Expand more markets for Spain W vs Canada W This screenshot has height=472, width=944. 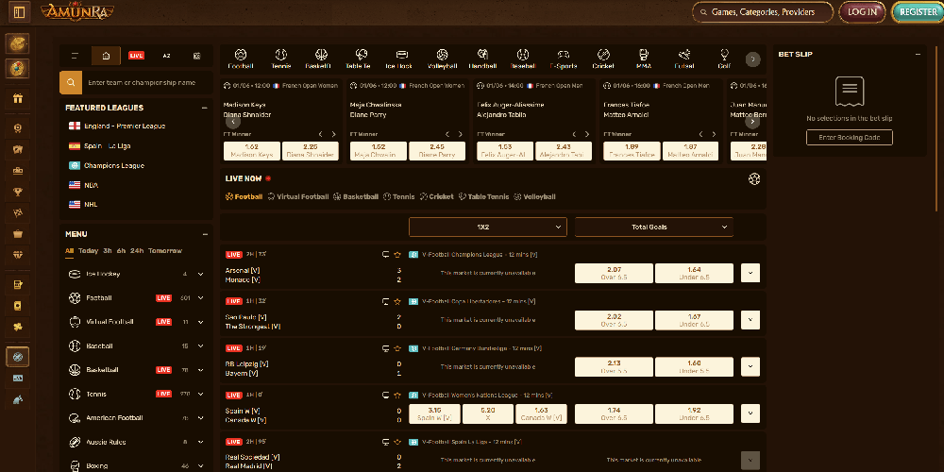tap(750, 413)
